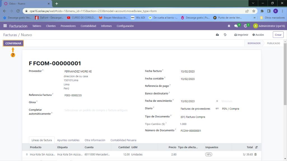Open the activities clock icon
The image size is (287, 161).
tap(246, 26)
